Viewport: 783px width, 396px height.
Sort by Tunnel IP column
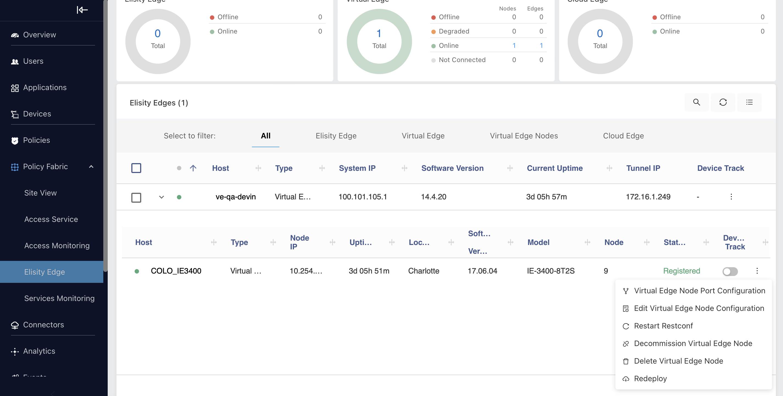[643, 168]
